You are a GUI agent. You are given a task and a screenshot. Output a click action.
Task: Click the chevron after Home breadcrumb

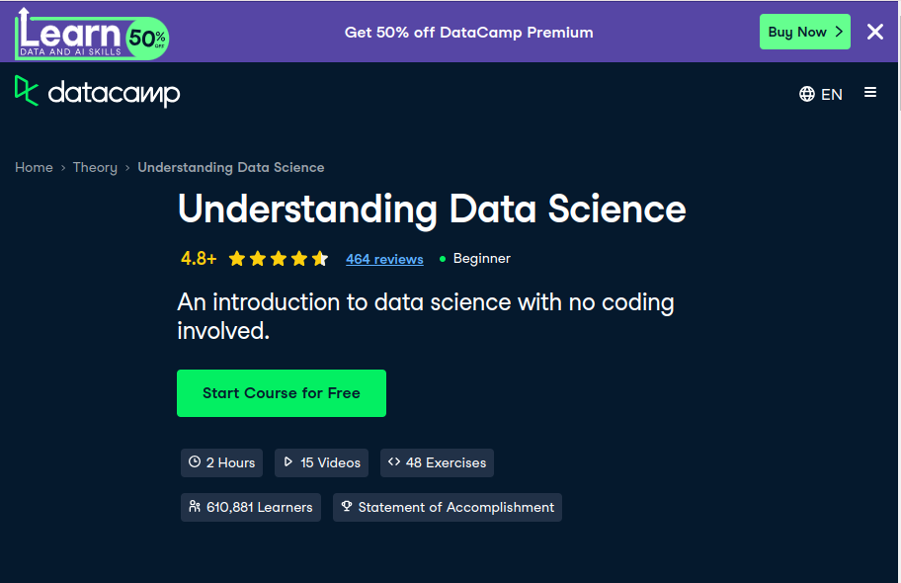point(61,167)
